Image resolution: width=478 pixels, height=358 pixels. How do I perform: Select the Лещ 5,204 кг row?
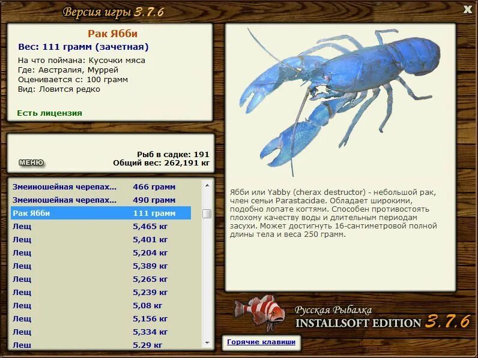coord(101,252)
